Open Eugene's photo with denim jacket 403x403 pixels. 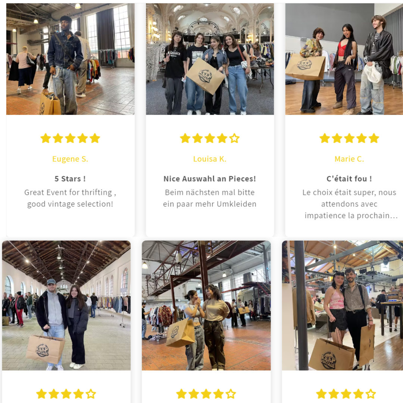pos(70,59)
